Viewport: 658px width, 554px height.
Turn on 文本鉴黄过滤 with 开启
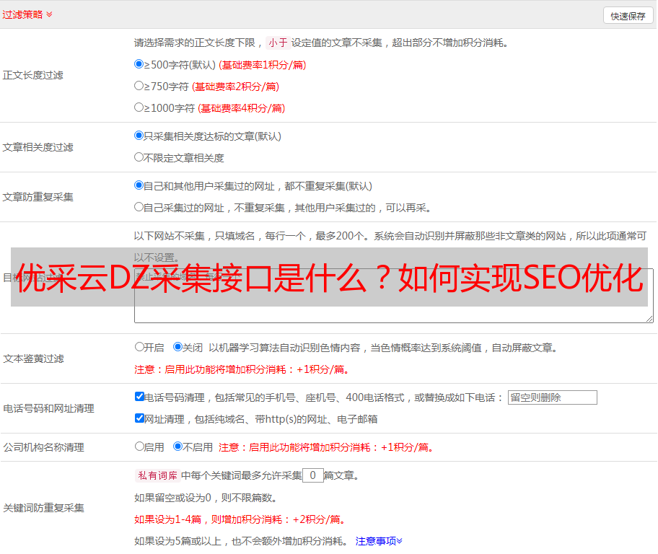click(140, 347)
